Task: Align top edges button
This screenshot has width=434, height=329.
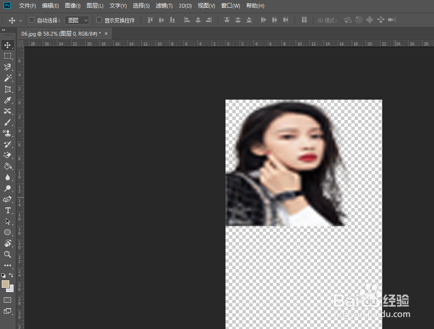Action: [x=150, y=20]
